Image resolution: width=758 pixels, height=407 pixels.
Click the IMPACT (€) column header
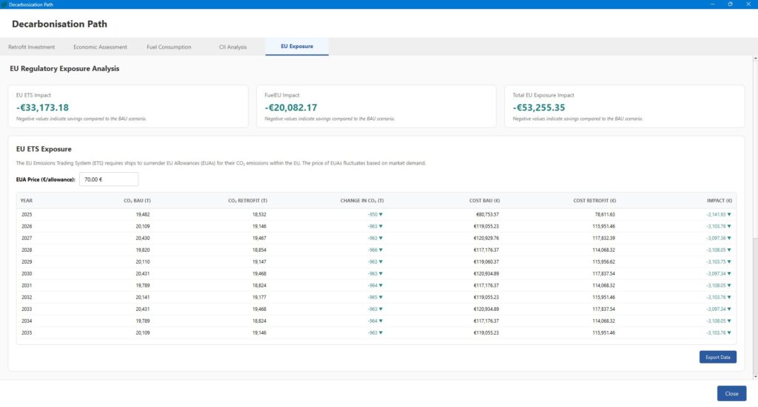pos(719,200)
